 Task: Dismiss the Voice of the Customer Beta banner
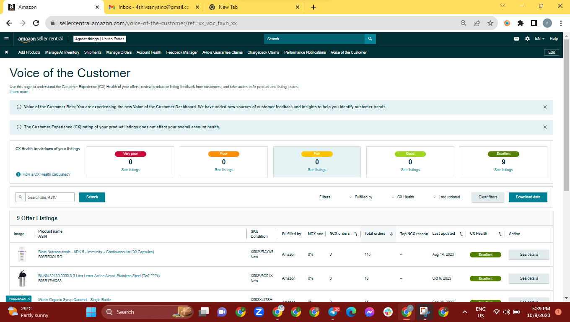click(x=545, y=107)
